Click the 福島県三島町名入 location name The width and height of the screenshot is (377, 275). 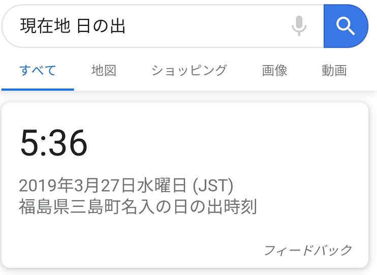pyautogui.click(x=87, y=206)
